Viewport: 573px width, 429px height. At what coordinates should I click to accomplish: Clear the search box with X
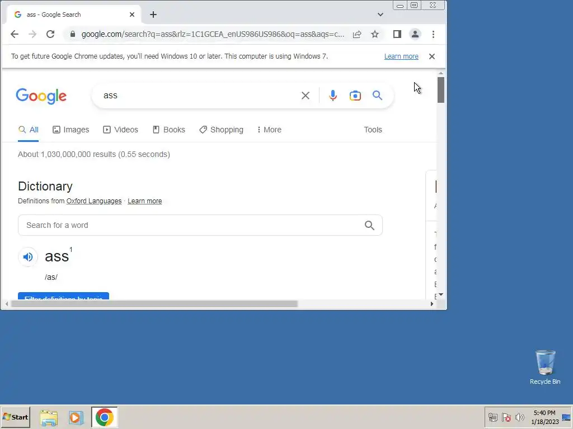coord(306,96)
